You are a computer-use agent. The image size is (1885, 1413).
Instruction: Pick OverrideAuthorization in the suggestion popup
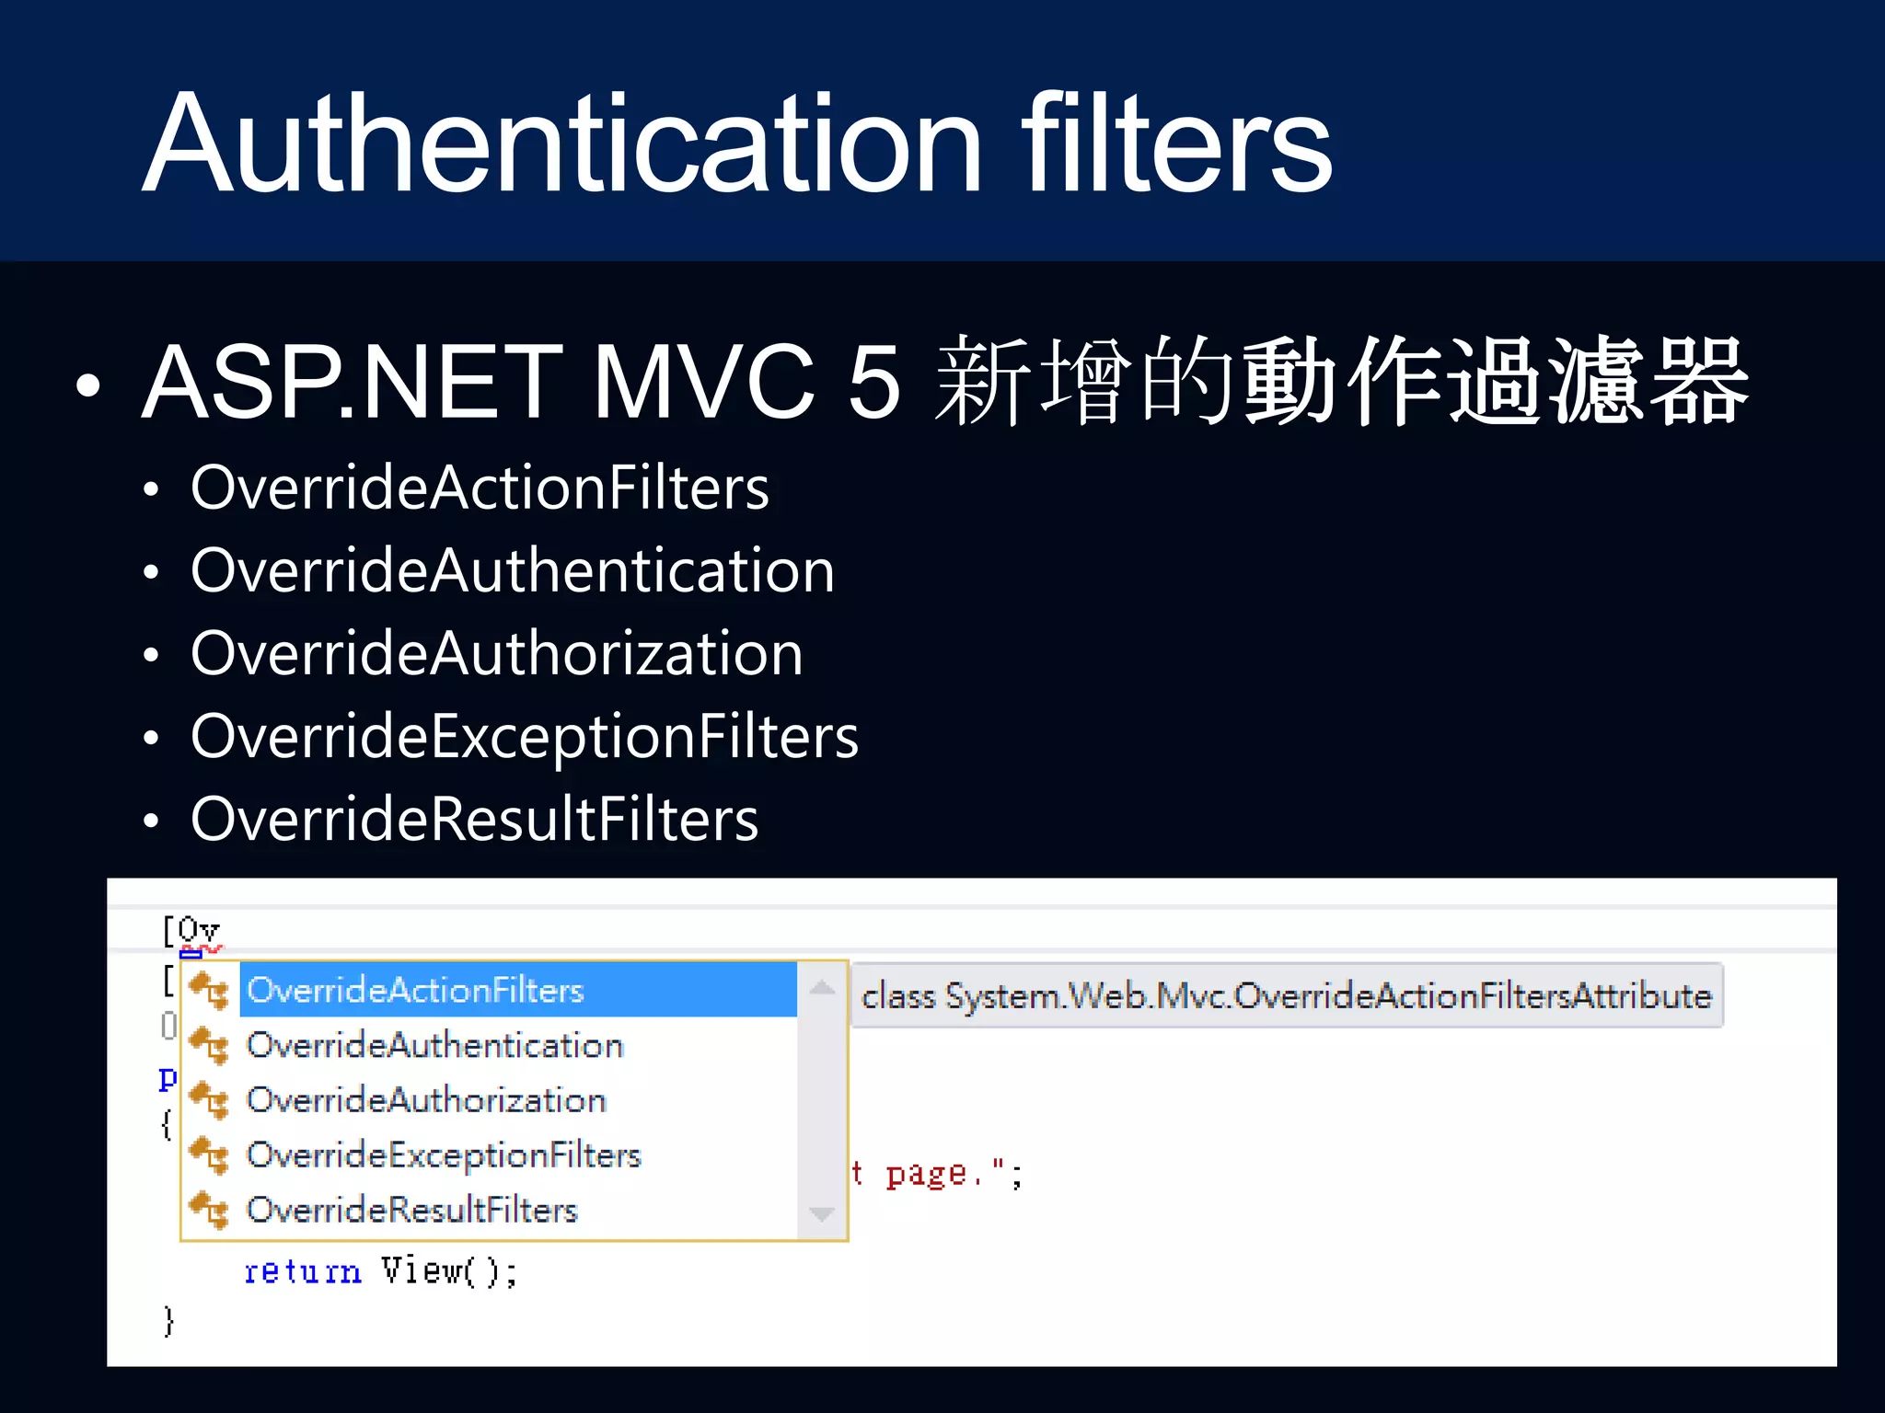[x=426, y=1100]
